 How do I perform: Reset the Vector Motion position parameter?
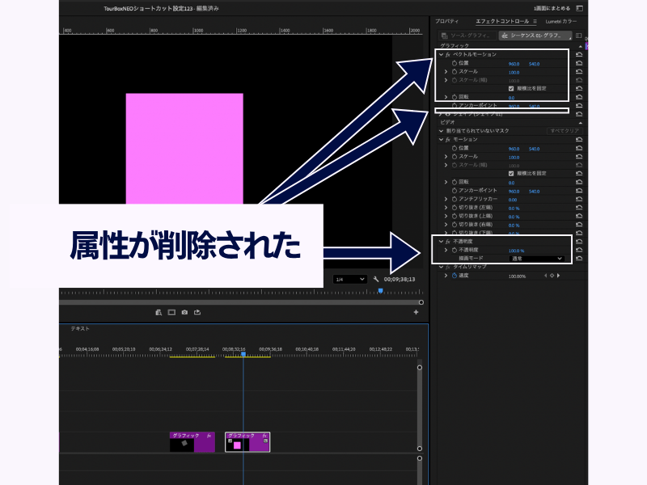pyautogui.click(x=579, y=63)
